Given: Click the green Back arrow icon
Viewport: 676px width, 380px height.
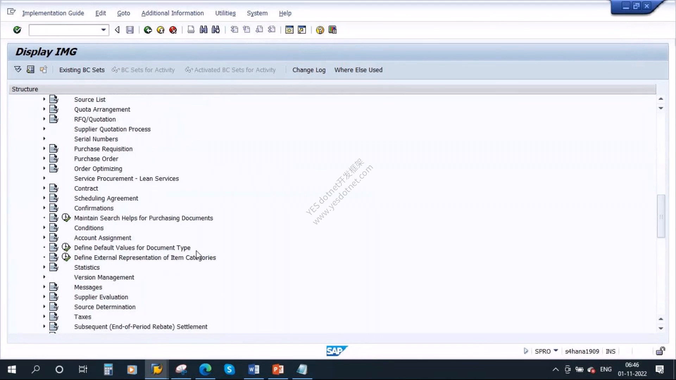Looking at the screenshot, I should [148, 30].
